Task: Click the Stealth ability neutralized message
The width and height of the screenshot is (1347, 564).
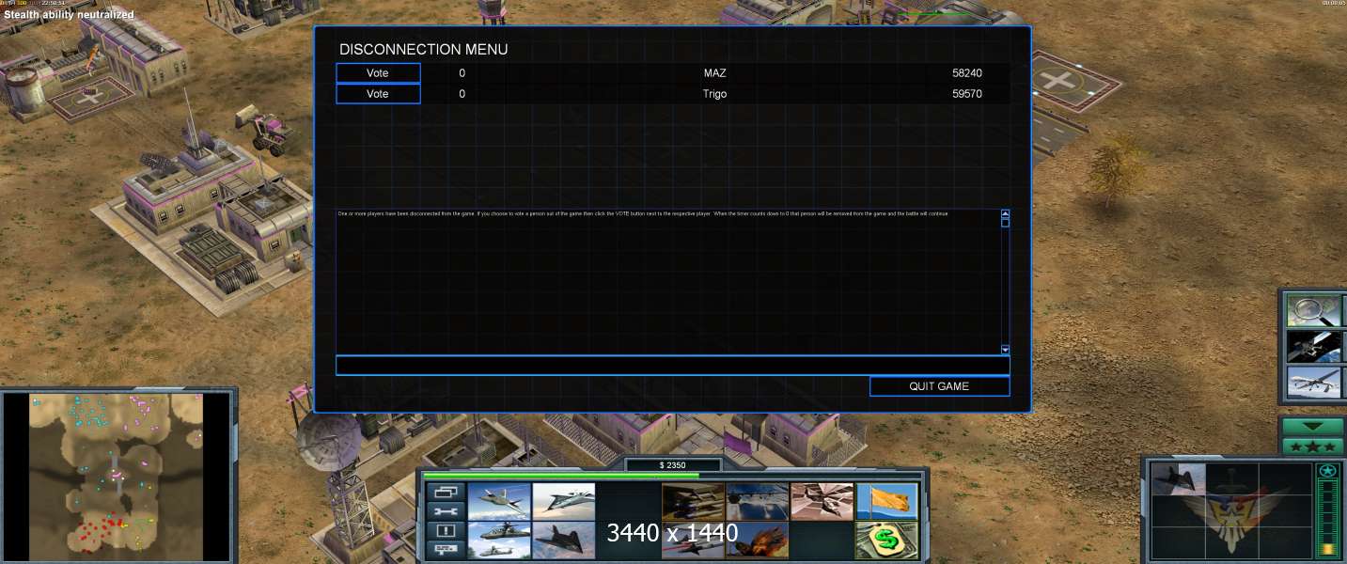Action: tap(69, 15)
